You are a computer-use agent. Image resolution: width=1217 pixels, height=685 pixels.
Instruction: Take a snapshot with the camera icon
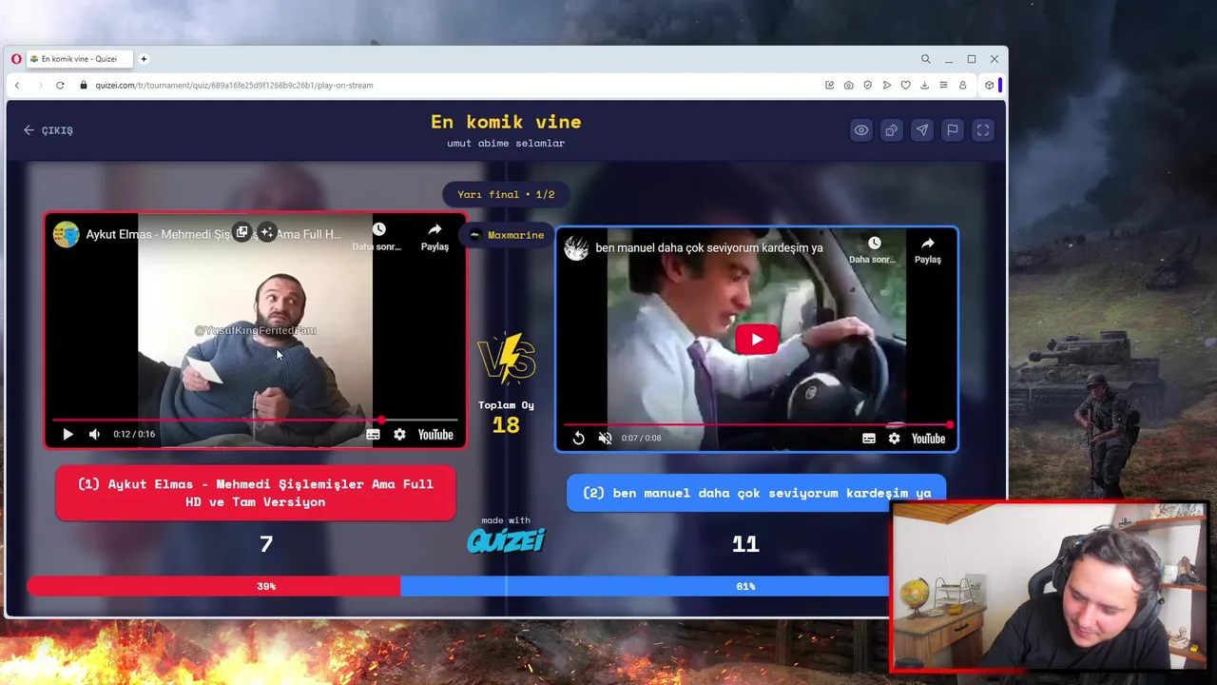point(848,85)
